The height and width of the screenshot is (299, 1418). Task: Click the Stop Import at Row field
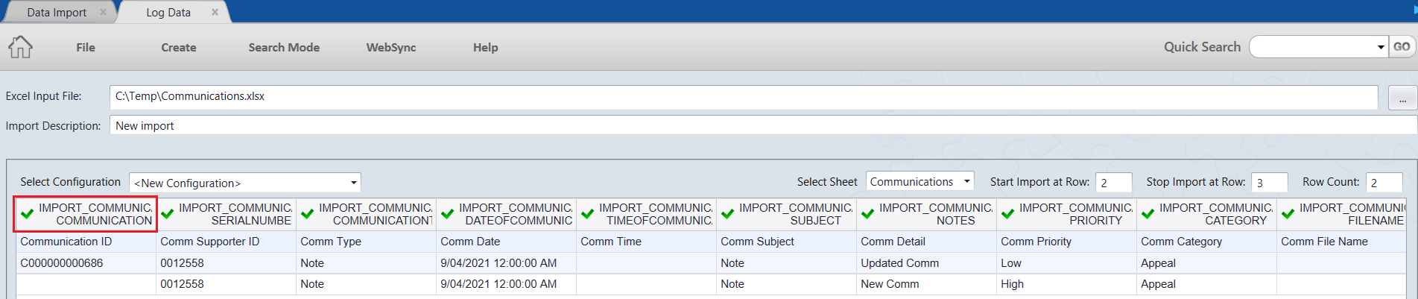click(1270, 183)
